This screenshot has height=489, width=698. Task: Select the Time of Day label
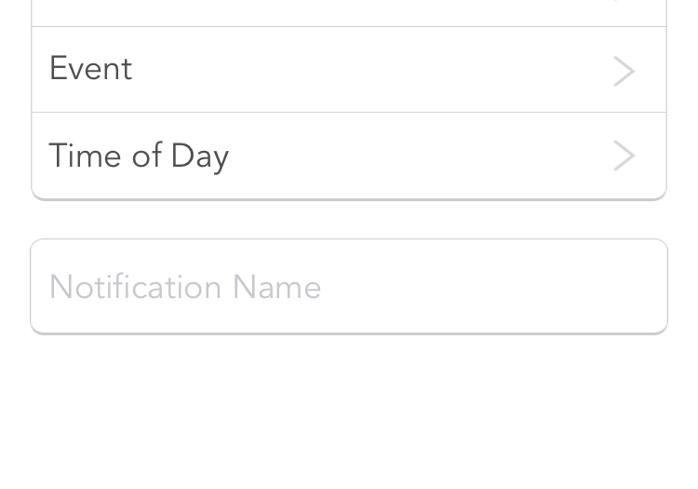click(x=139, y=156)
